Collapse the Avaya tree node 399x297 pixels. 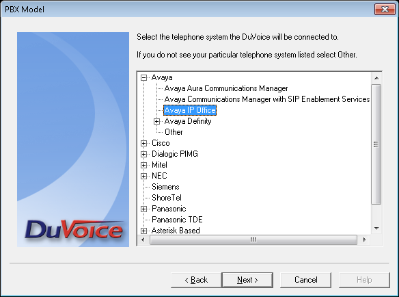coord(143,77)
